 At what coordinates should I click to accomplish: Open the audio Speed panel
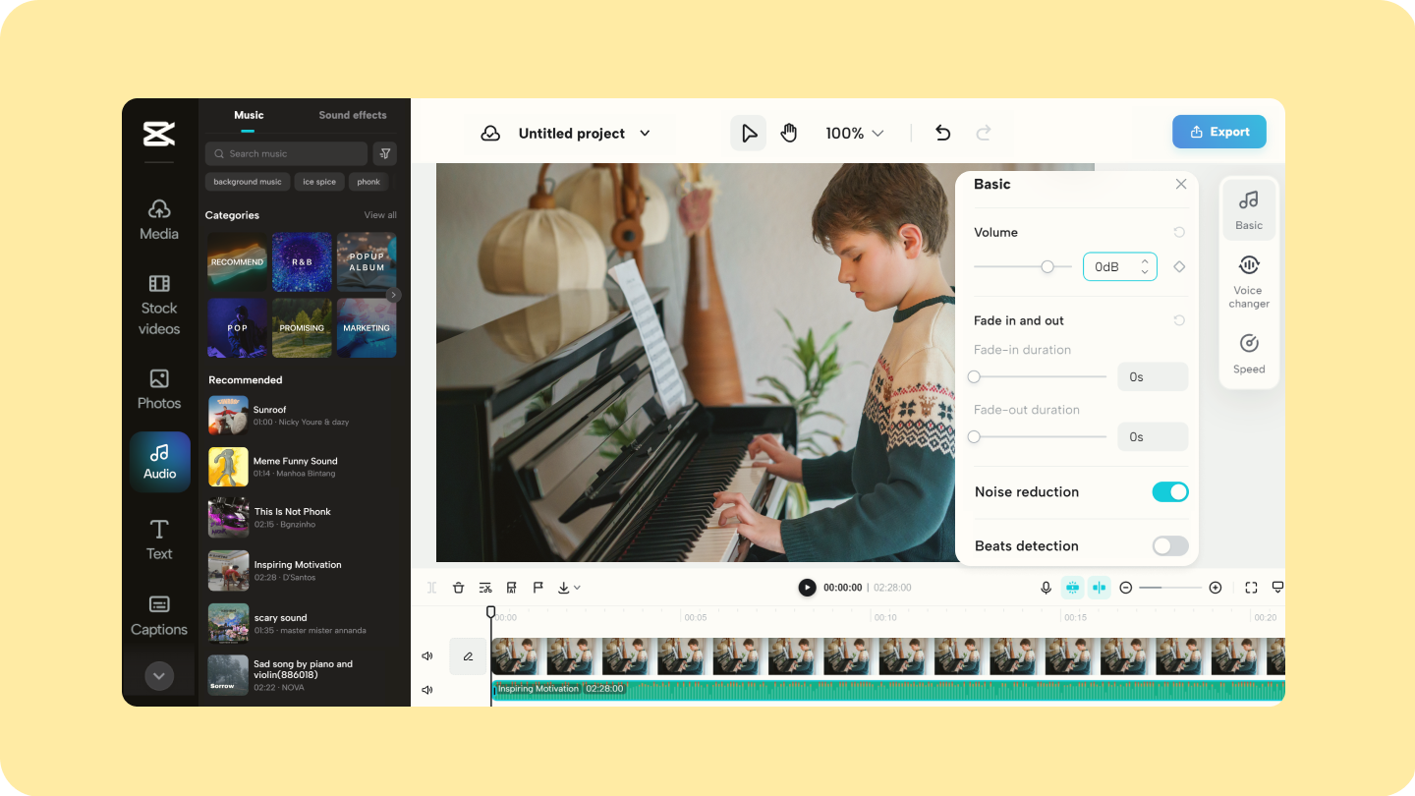point(1249,354)
